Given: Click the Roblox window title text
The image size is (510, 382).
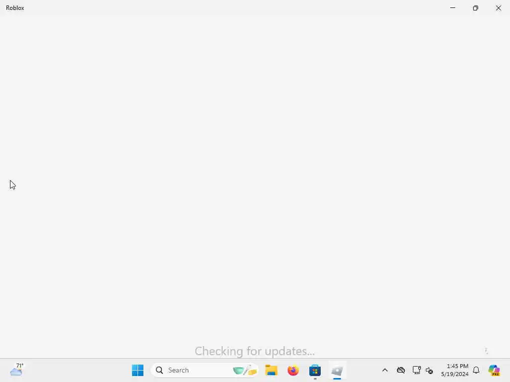Looking at the screenshot, I should [15, 8].
